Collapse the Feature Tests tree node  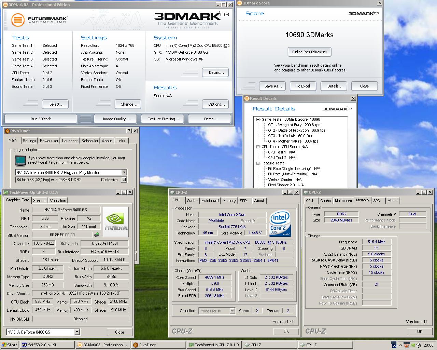pyautogui.click(x=258, y=163)
